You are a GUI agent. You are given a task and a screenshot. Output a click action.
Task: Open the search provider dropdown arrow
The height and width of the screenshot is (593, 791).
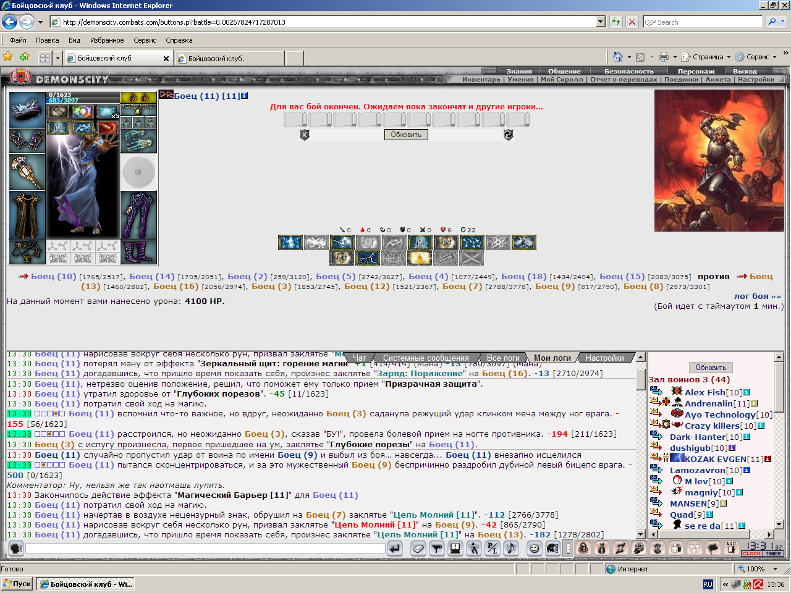pyautogui.click(x=783, y=22)
